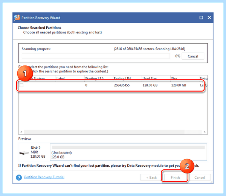Cancel the scanning progress
The height and width of the screenshot is (196, 226).
pyautogui.click(x=193, y=56)
